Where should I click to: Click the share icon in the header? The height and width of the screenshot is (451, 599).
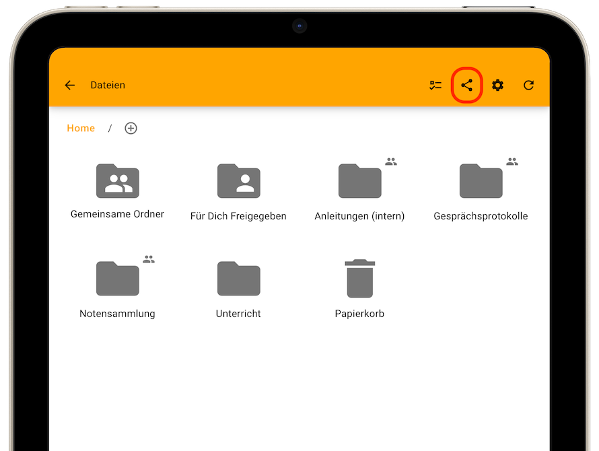pos(467,85)
